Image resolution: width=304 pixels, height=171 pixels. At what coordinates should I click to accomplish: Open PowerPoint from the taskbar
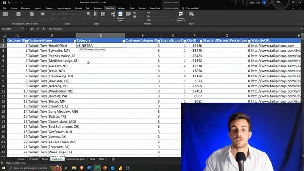(x=105, y=168)
